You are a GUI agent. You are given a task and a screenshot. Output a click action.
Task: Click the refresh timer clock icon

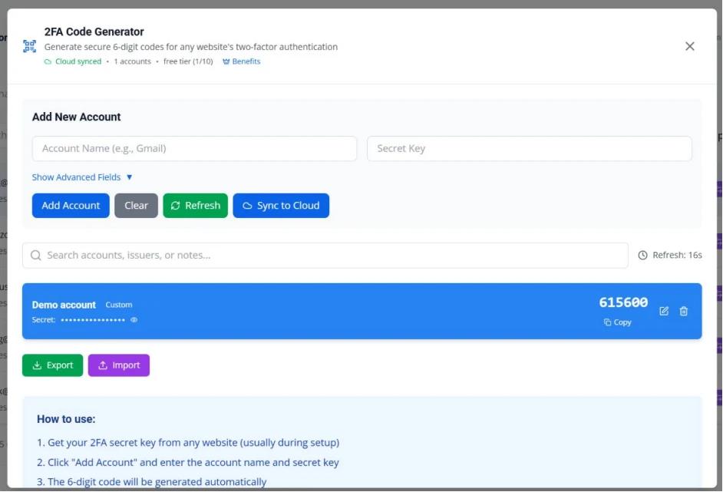click(642, 255)
